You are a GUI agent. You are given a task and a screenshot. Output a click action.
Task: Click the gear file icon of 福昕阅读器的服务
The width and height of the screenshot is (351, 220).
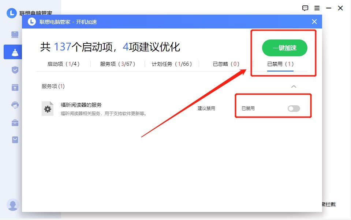click(48, 109)
